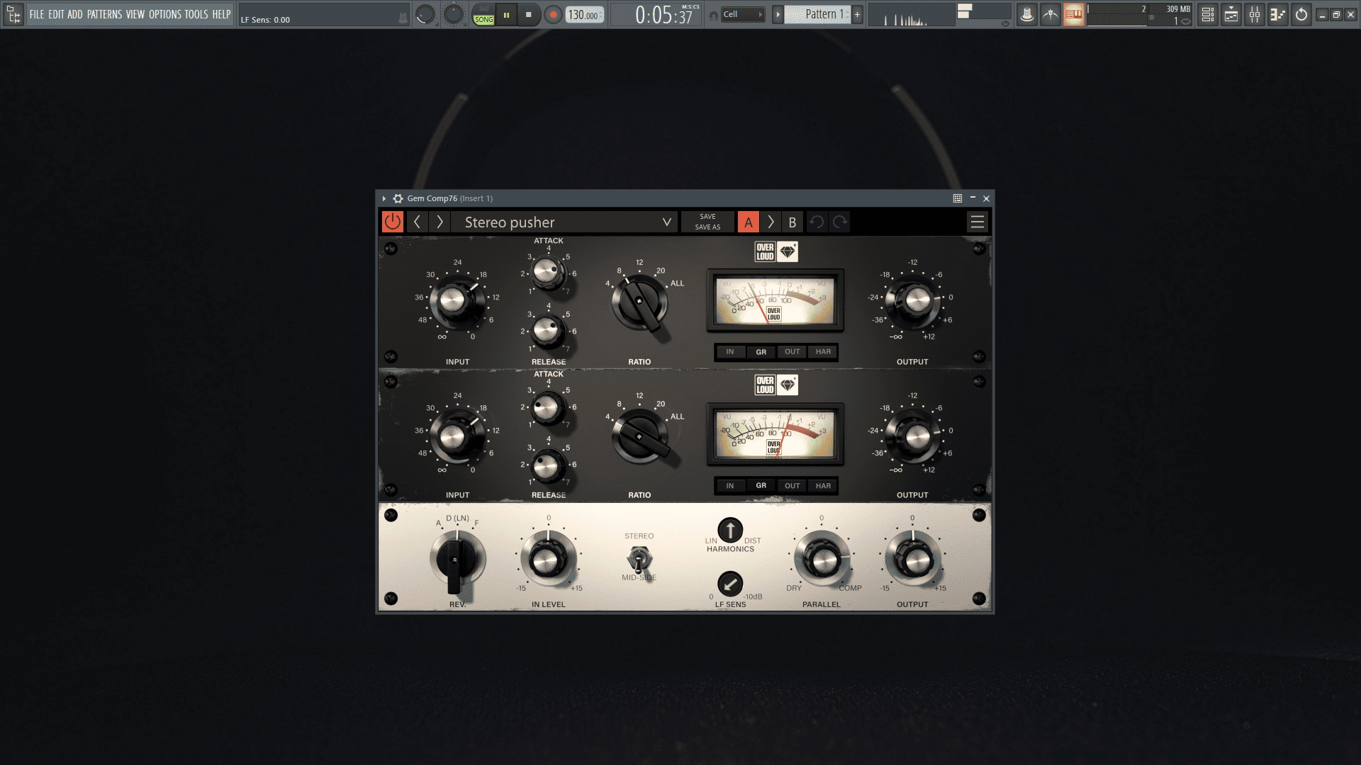
Task: Open the PATTERNS menu
Action: click(104, 14)
